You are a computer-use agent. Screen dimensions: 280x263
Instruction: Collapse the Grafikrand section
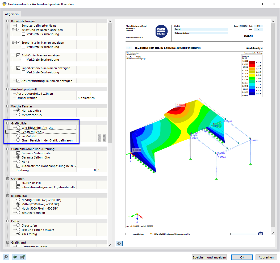click(x=7, y=243)
